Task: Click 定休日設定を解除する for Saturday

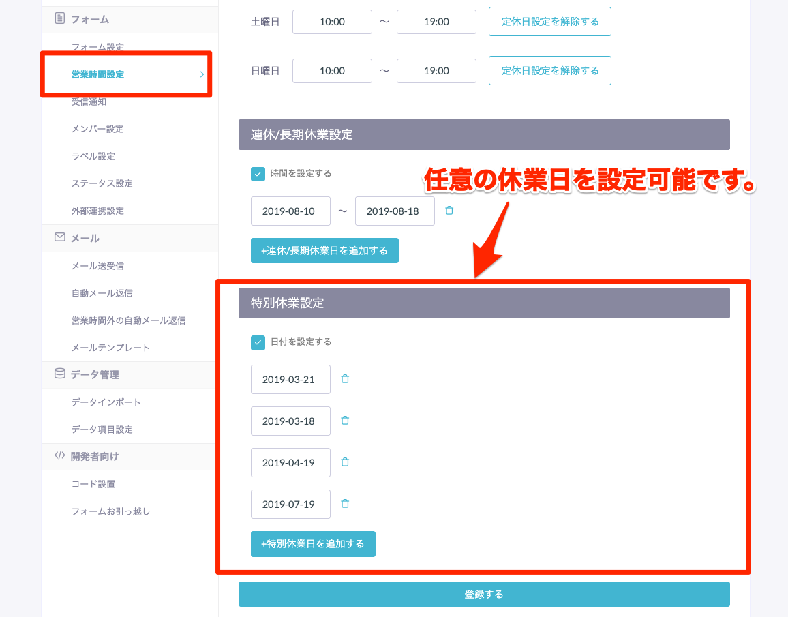Action: click(549, 22)
